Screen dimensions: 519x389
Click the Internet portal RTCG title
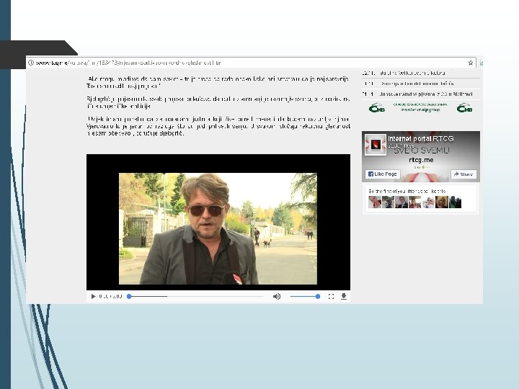click(x=420, y=138)
